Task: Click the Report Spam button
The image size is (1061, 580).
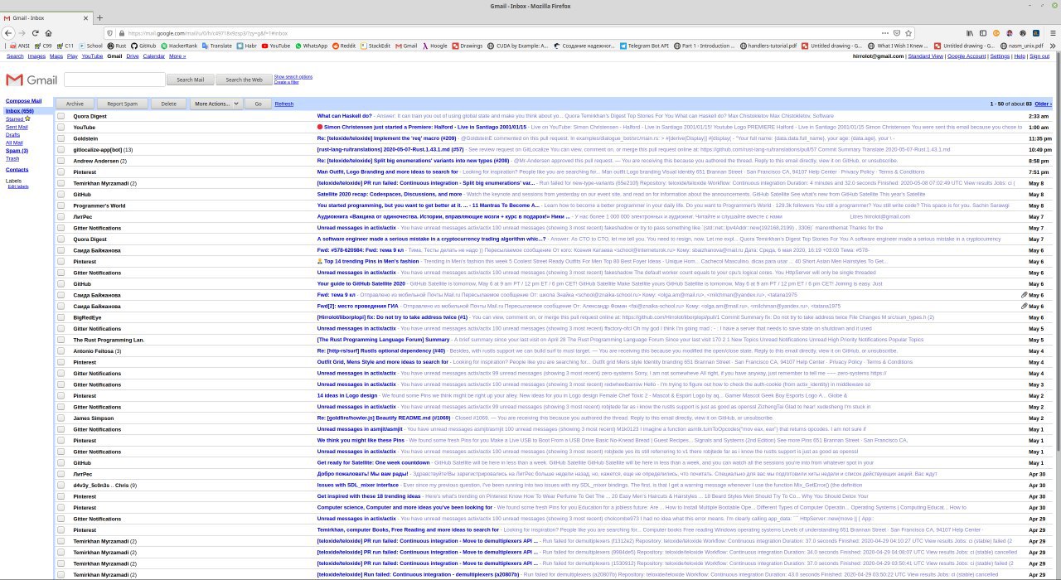Action: (123, 104)
